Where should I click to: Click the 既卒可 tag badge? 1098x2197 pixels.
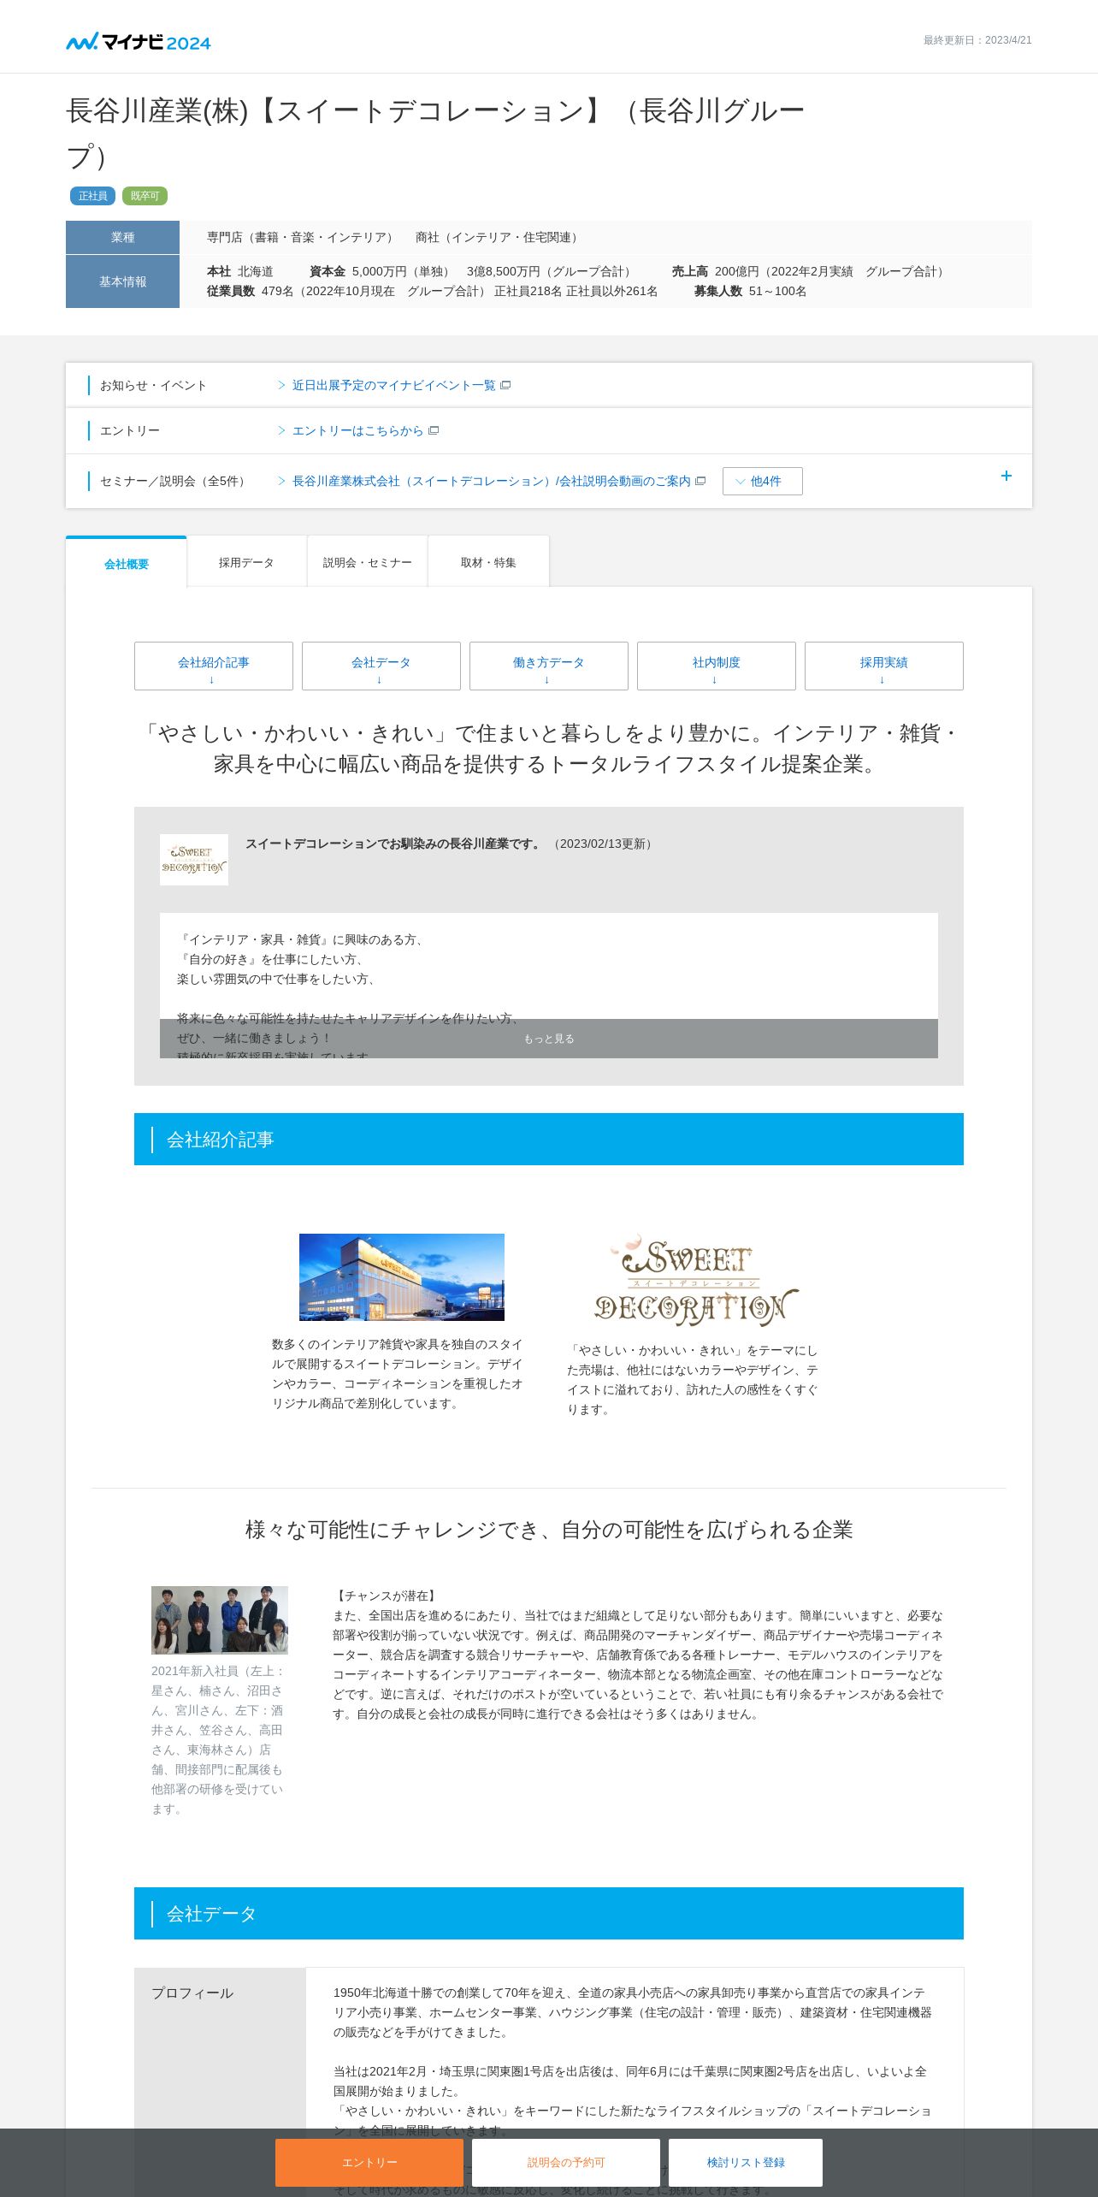click(x=145, y=196)
